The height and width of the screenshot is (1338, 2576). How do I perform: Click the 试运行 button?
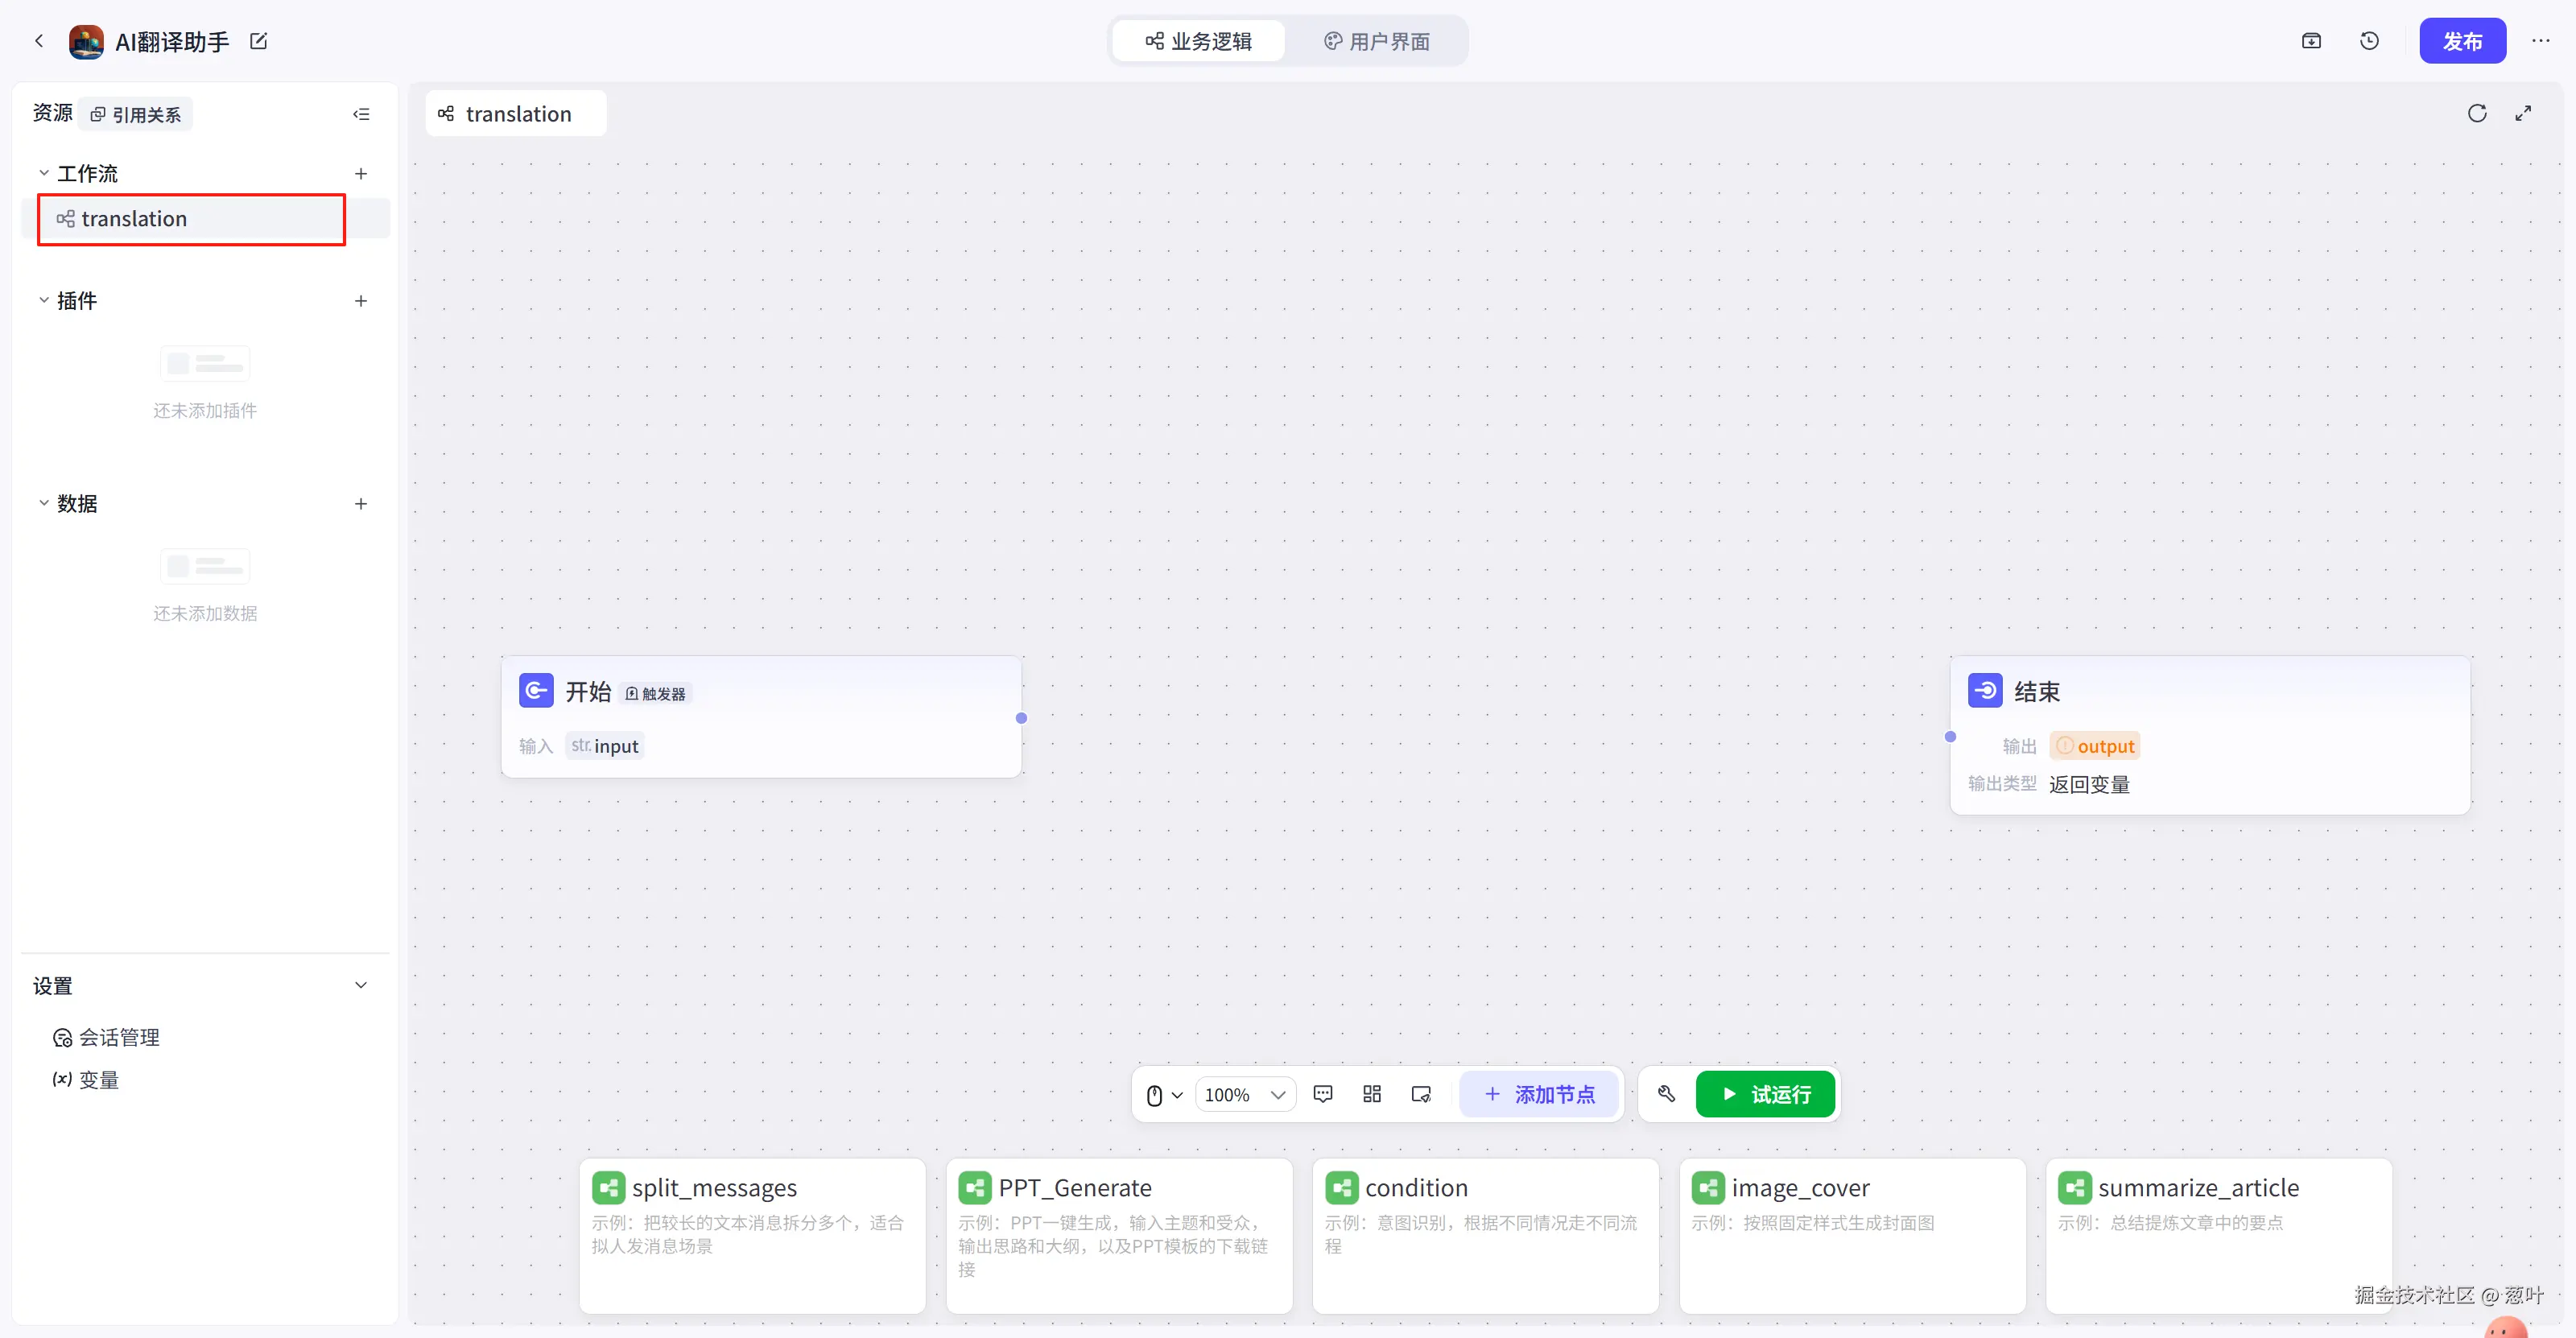pos(1765,1094)
